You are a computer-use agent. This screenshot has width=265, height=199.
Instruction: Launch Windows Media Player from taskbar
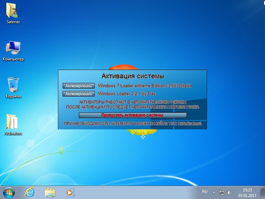(x=70, y=193)
